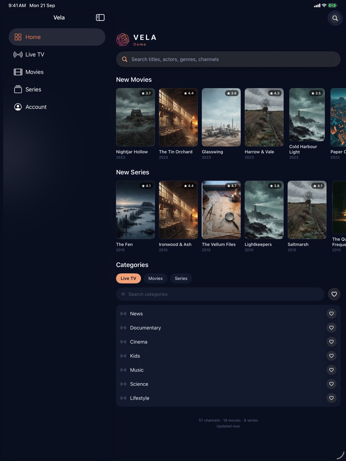
Task: Tap the Wi-Fi icon in status bar
Action: [x=324, y=5]
